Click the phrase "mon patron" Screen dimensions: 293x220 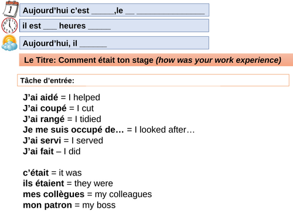[x=47, y=205]
